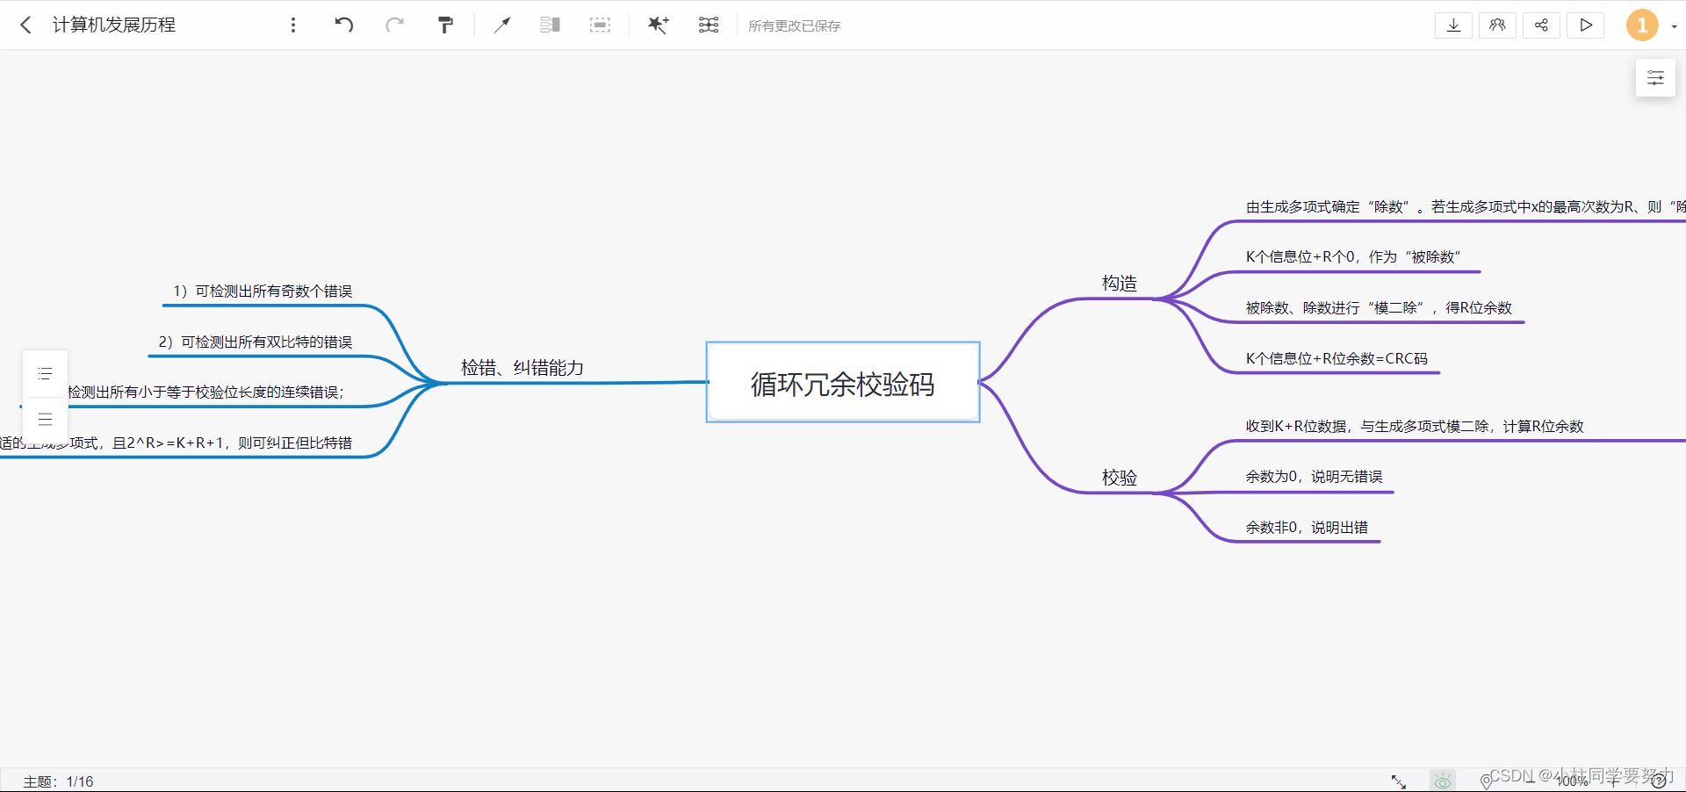The image size is (1686, 792).
Task: Start presentation play mode
Action: 1586,25
